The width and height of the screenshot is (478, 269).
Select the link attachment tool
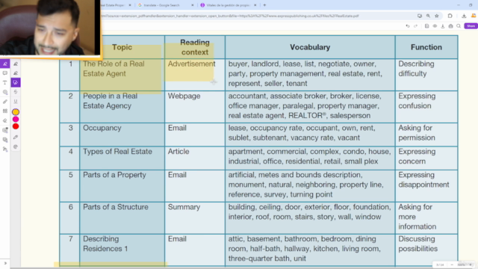(5, 102)
